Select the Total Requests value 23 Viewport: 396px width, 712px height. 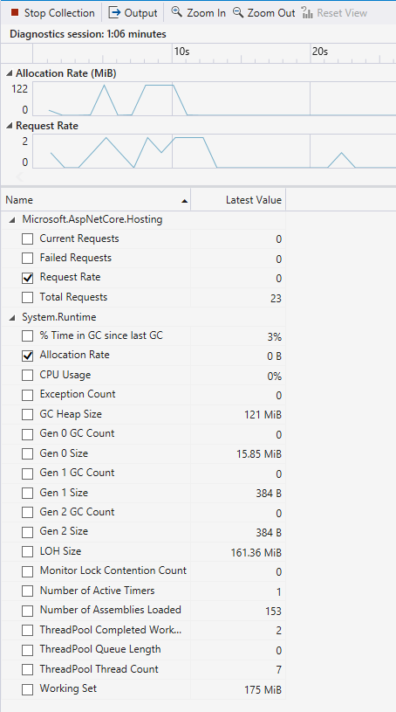coord(276,298)
